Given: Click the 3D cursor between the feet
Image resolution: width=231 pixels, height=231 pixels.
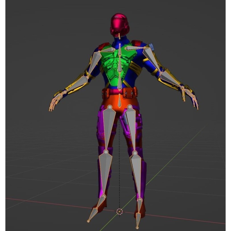Looking at the screenshot, I should [x=119, y=212].
